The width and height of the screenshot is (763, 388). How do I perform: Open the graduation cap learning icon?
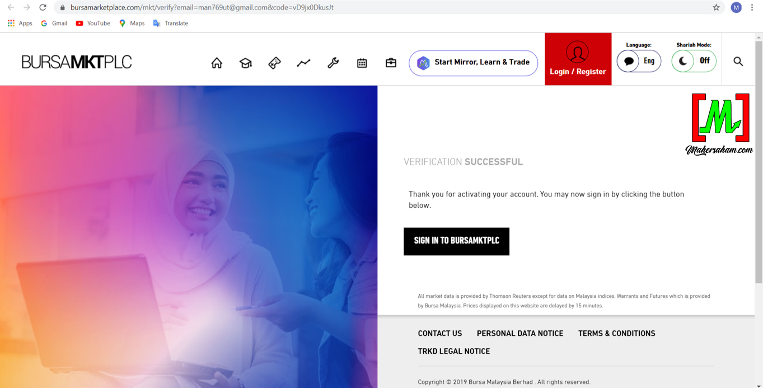(245, 63)
